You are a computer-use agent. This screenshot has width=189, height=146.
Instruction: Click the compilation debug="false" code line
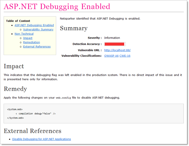(36, 113)
